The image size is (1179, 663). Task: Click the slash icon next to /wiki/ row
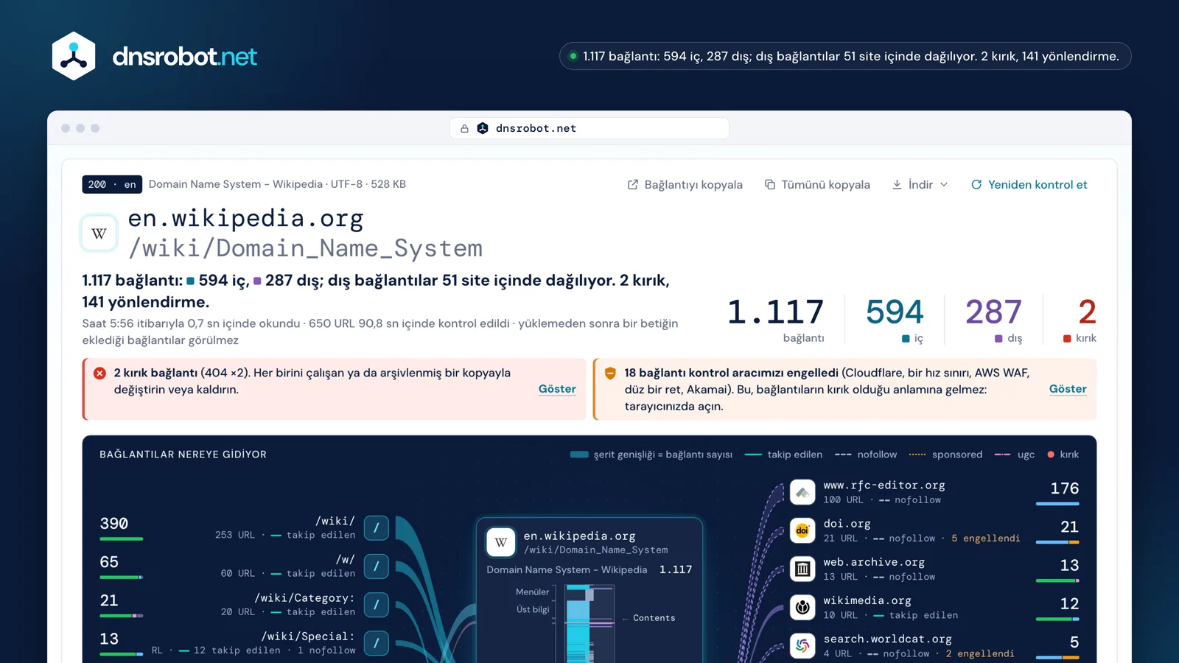[x=376, y=527]
